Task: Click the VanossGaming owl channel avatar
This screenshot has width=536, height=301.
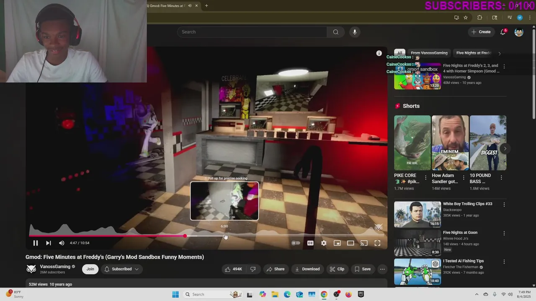Action: [x=31, y=269]
